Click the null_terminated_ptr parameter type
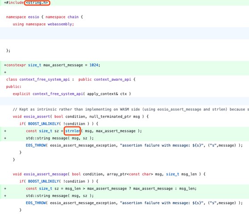Image resolution: width=249 pixels, height=214 pixels. (x=110, y=117)
